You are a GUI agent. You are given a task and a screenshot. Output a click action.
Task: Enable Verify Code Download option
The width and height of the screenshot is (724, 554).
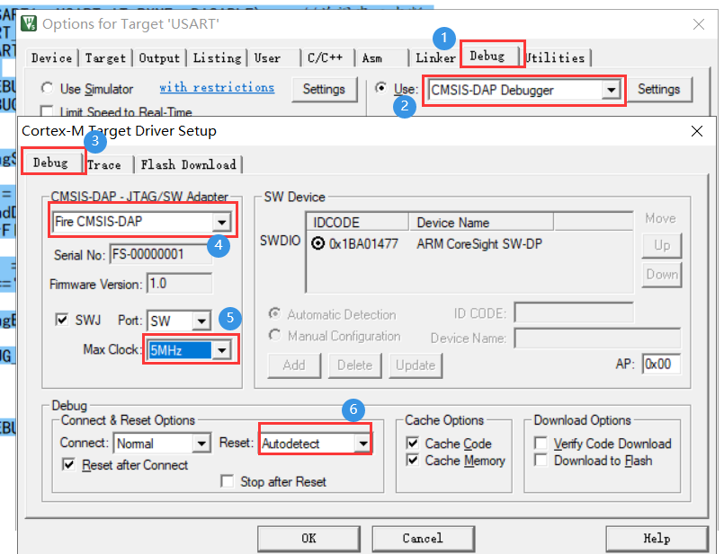click(x=540, y=444)
